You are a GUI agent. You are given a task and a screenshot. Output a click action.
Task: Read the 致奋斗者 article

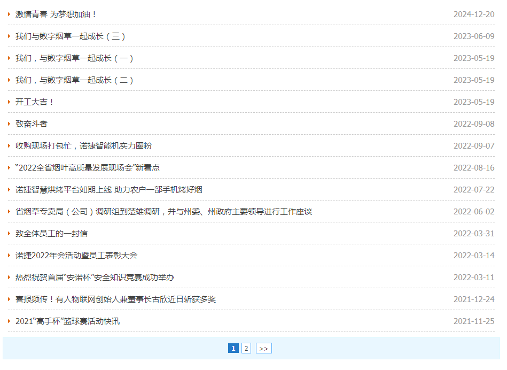point(32,124)
